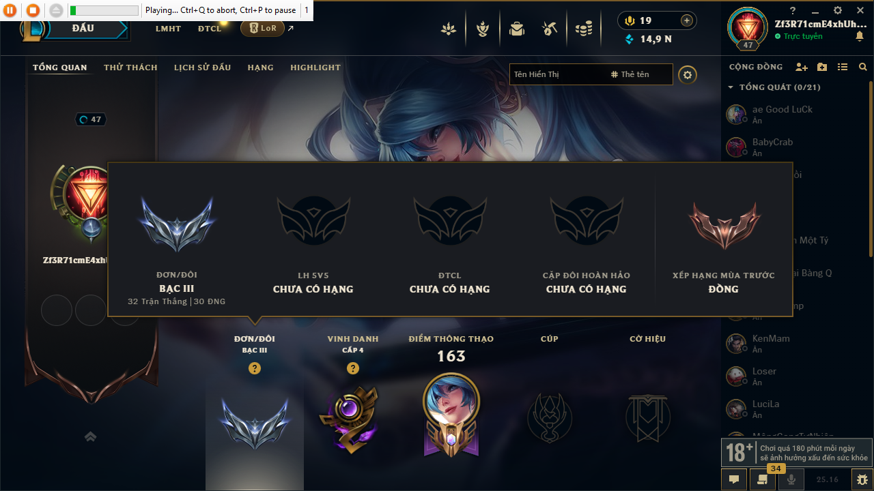Click the Tên Hiển Thị search field

(557, 74)
